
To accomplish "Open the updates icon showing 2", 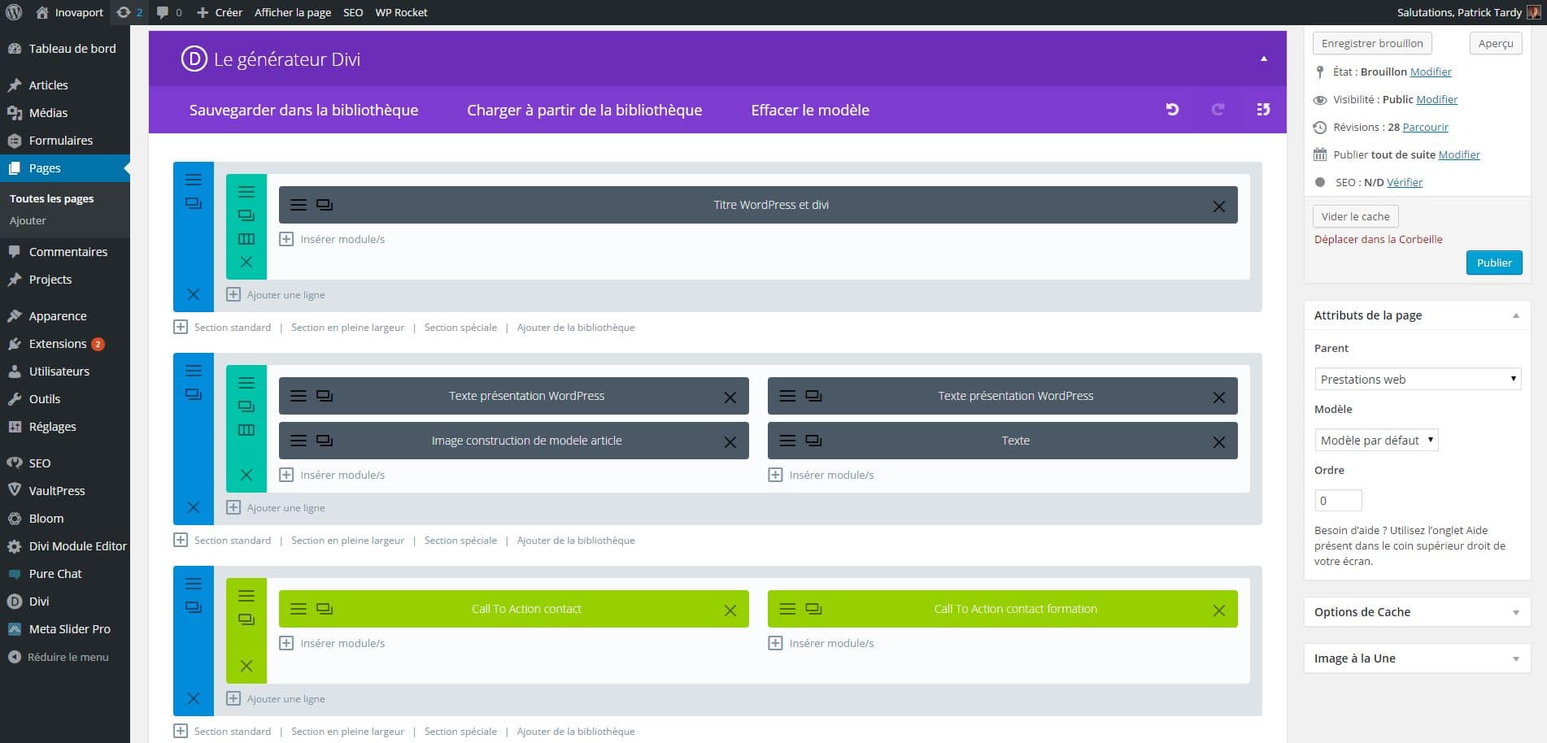I will pos(129,12).
